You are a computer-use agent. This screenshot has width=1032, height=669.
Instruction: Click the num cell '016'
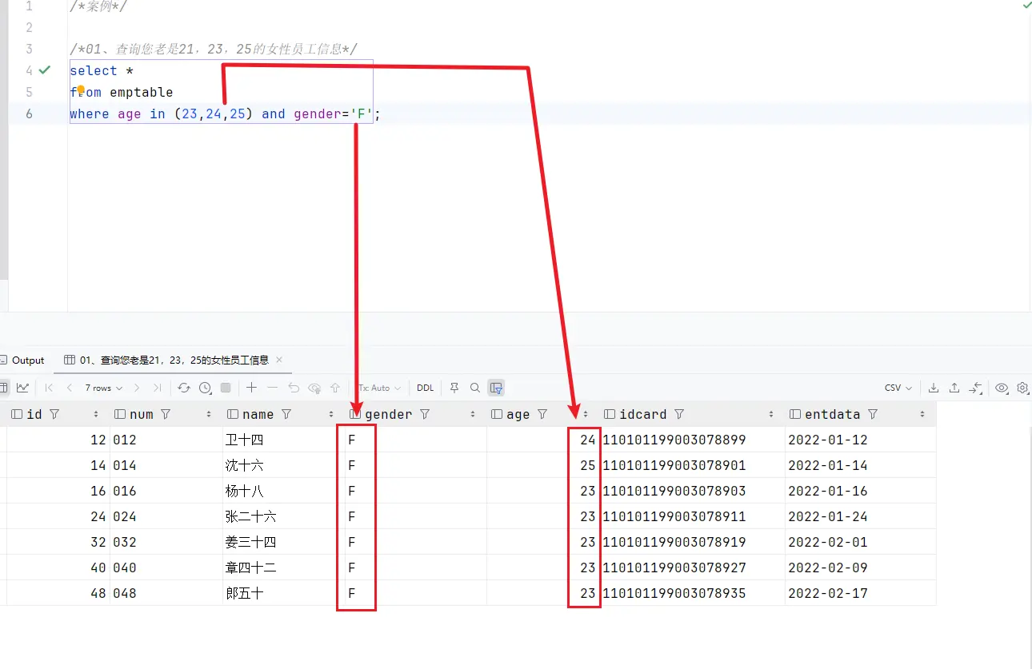pos(125,491)
